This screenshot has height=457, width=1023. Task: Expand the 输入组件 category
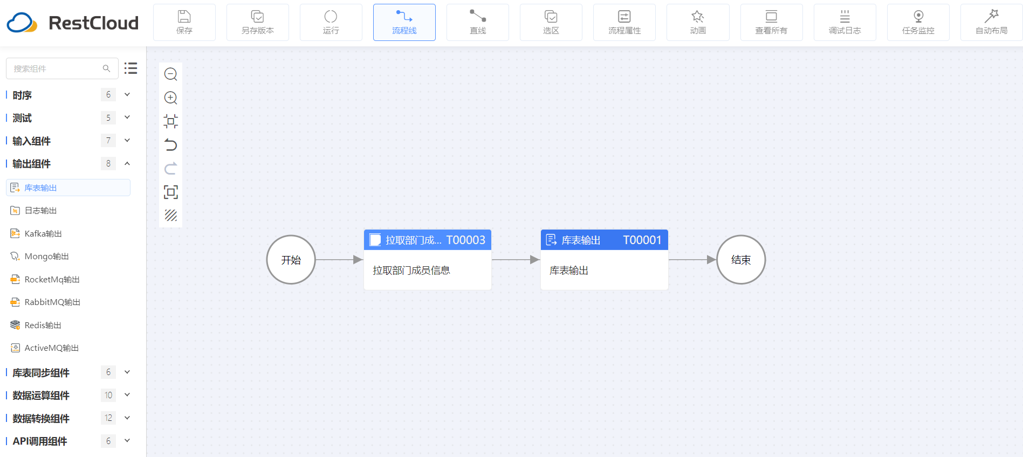pos(127,141)
